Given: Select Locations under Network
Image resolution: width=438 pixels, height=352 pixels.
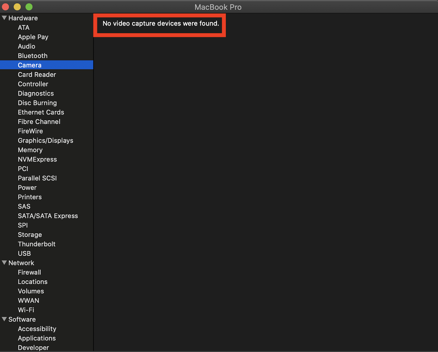Looking at the screenshot, I should (32, 282).
